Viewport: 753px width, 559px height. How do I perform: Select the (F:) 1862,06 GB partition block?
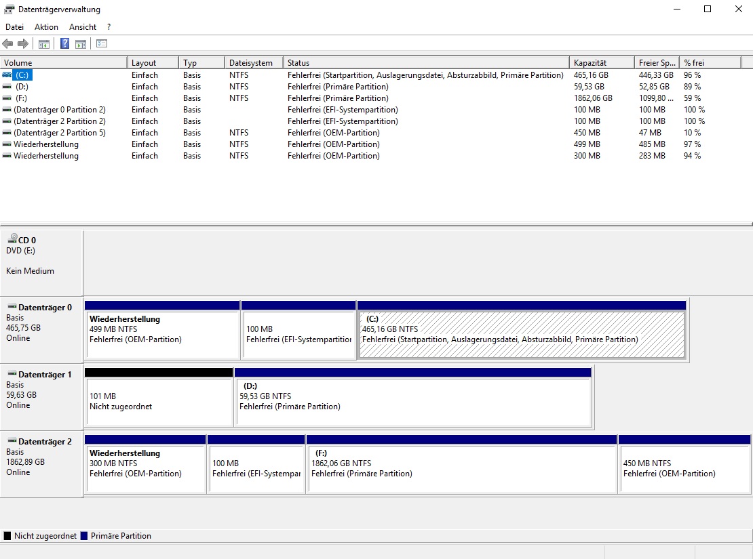[461, 464]
